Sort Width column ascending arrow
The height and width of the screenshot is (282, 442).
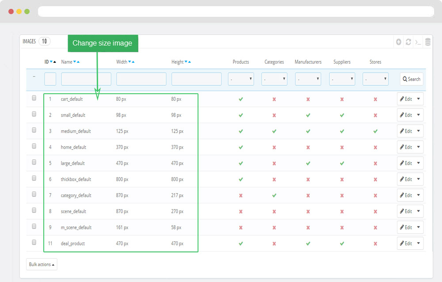[x=133, y=62]
